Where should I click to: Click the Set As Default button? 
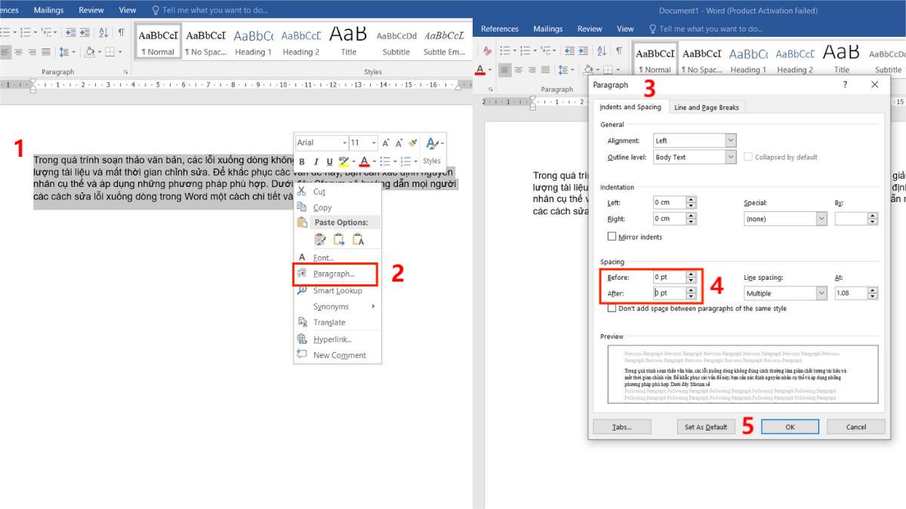pos(705,427)
